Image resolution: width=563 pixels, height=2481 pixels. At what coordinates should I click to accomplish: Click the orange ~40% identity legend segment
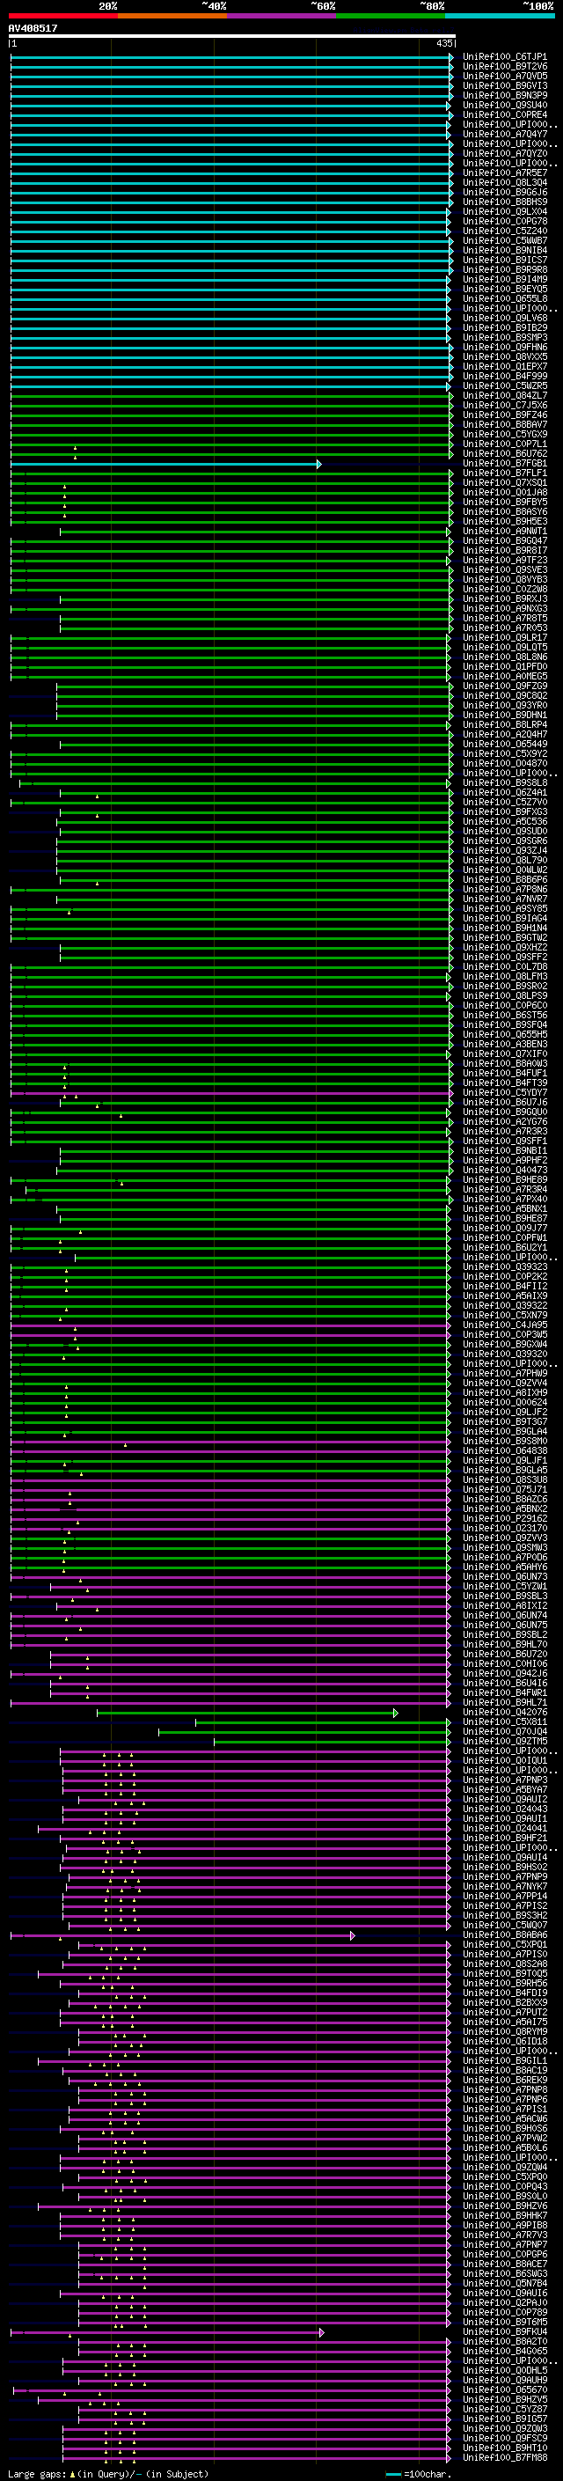click(x=172, y=16)
